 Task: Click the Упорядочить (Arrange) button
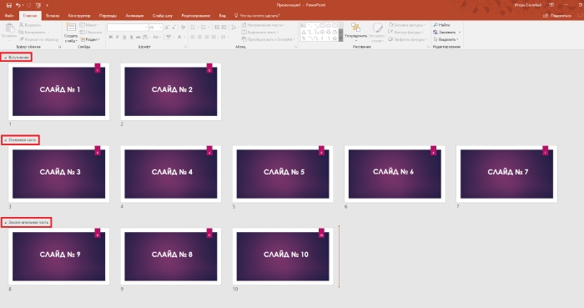click(x=355, y=32)
